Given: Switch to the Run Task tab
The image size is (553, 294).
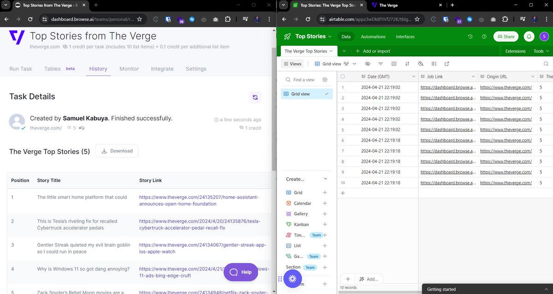Looking at the screenshot, I should point(21,69).
